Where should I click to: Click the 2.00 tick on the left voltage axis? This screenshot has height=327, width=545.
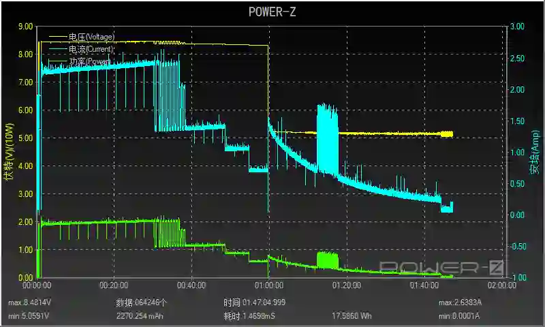(25, 221)
